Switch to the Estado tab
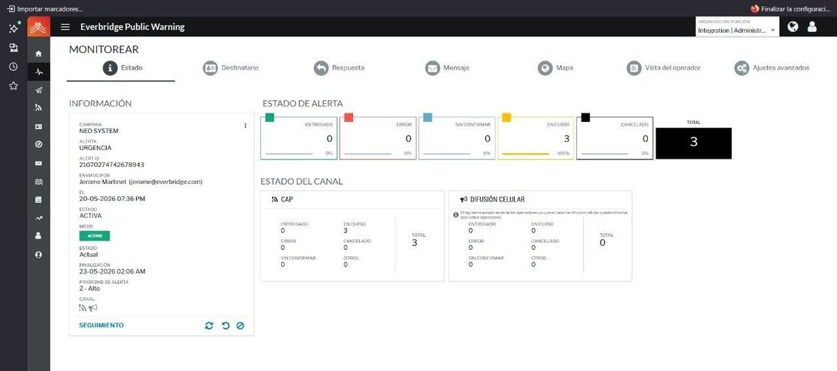 121,68
